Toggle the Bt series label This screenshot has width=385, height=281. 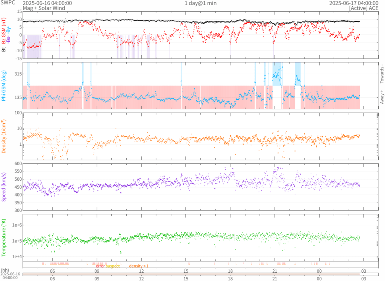coord(4,49)
